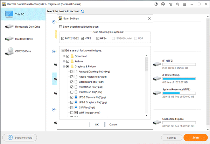Uncheck Coreldraw Files (*.cdr) checkbox
Image resolution: width=210 pixels, height=144 pixels.
pyautogui.click(x=72, y=82)
